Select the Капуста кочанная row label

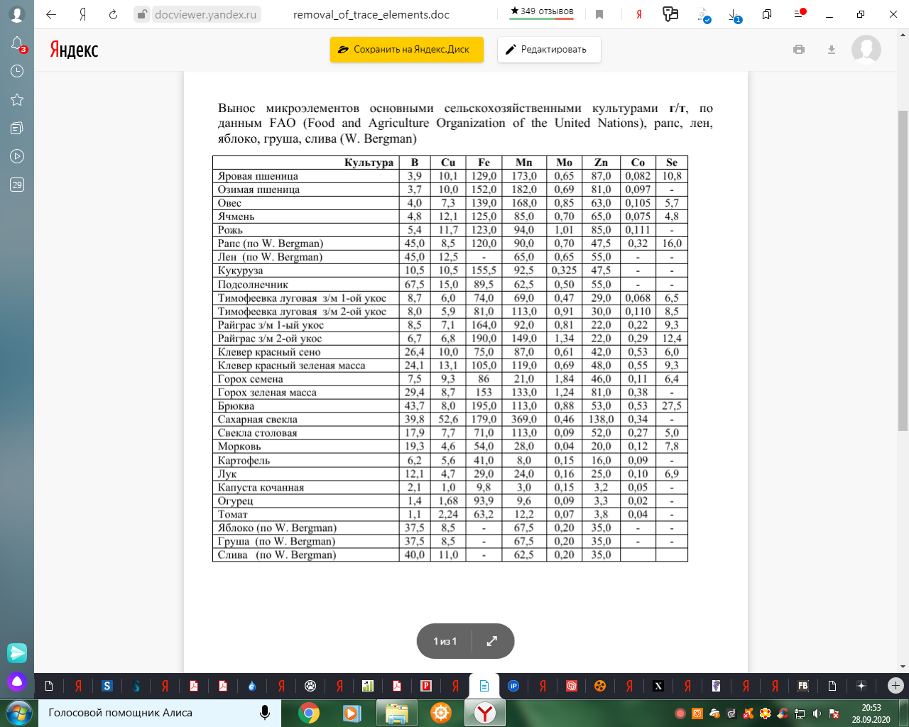pyautogui.click(x=261, y=488)
